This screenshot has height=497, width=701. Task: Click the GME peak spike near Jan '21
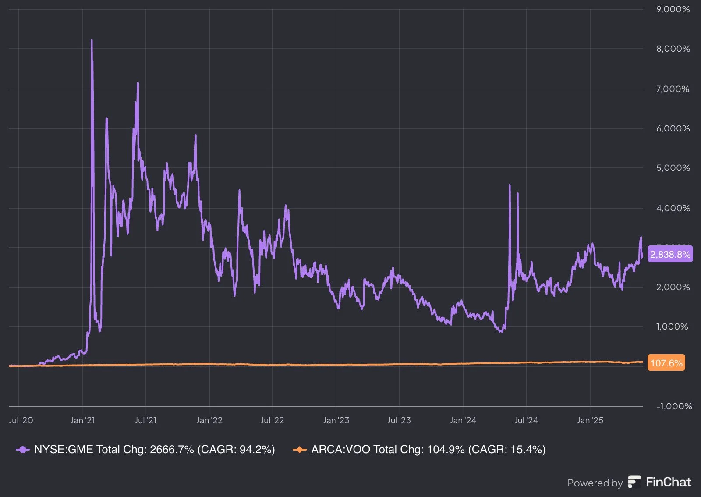pyautogui.click(x=92, y=41)
